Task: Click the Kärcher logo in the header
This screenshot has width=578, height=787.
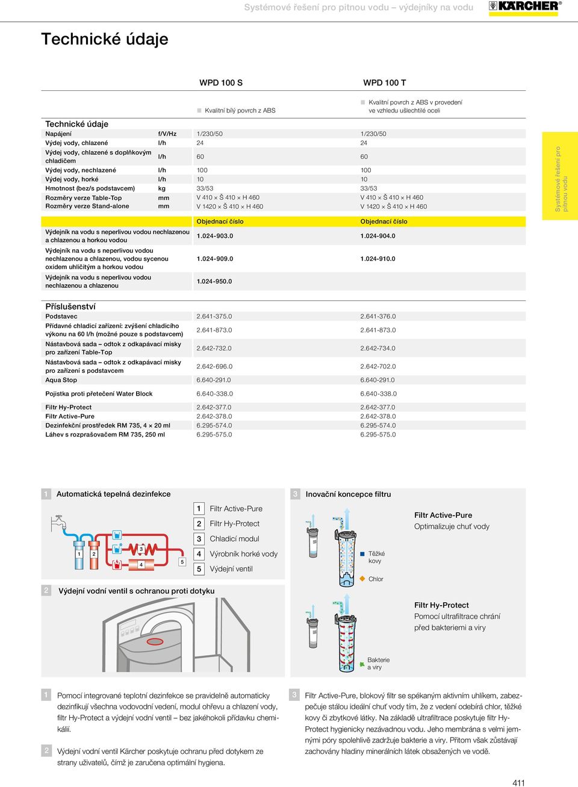Action: pyautogui.click(x=526, y=8)
